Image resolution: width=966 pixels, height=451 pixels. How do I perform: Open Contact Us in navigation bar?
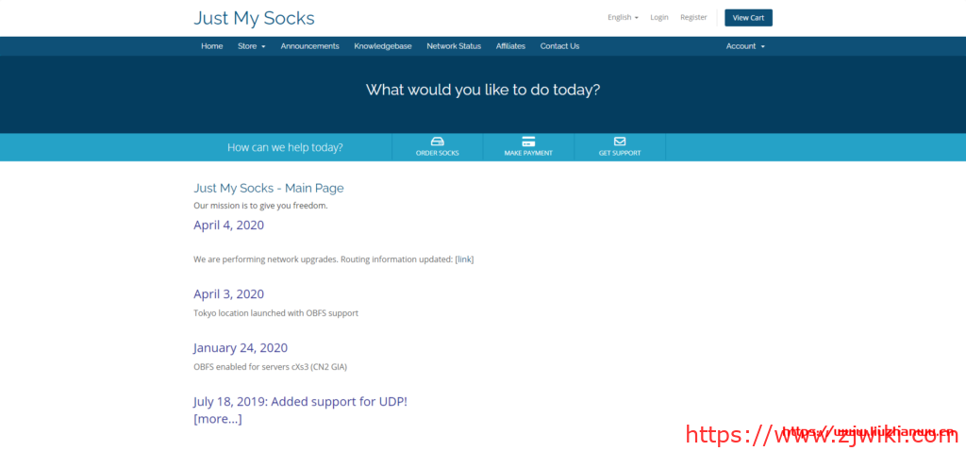coord(559,46)
